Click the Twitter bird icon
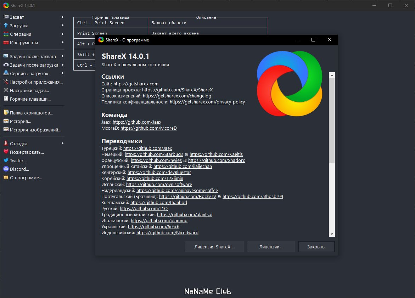 tap(6, 161)
